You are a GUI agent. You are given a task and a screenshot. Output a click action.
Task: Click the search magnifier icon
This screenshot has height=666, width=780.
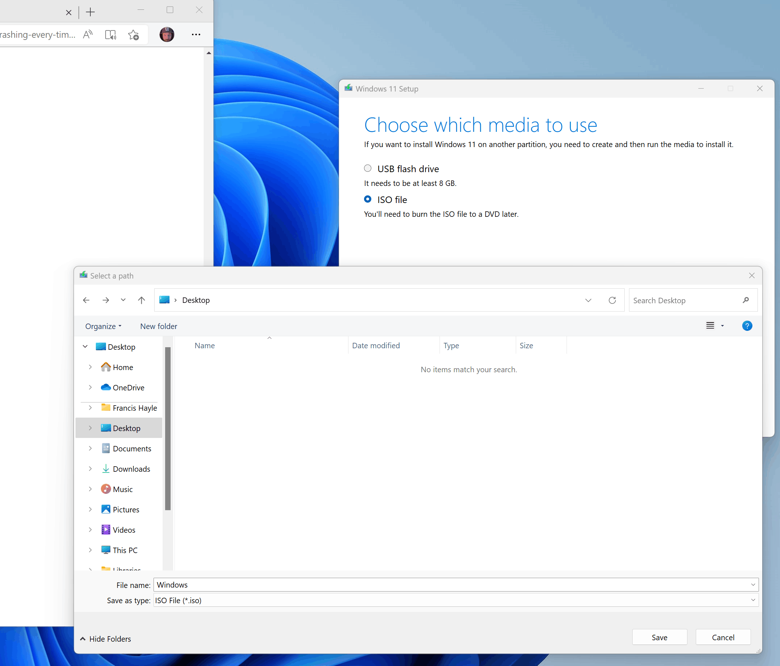(746, 300)
